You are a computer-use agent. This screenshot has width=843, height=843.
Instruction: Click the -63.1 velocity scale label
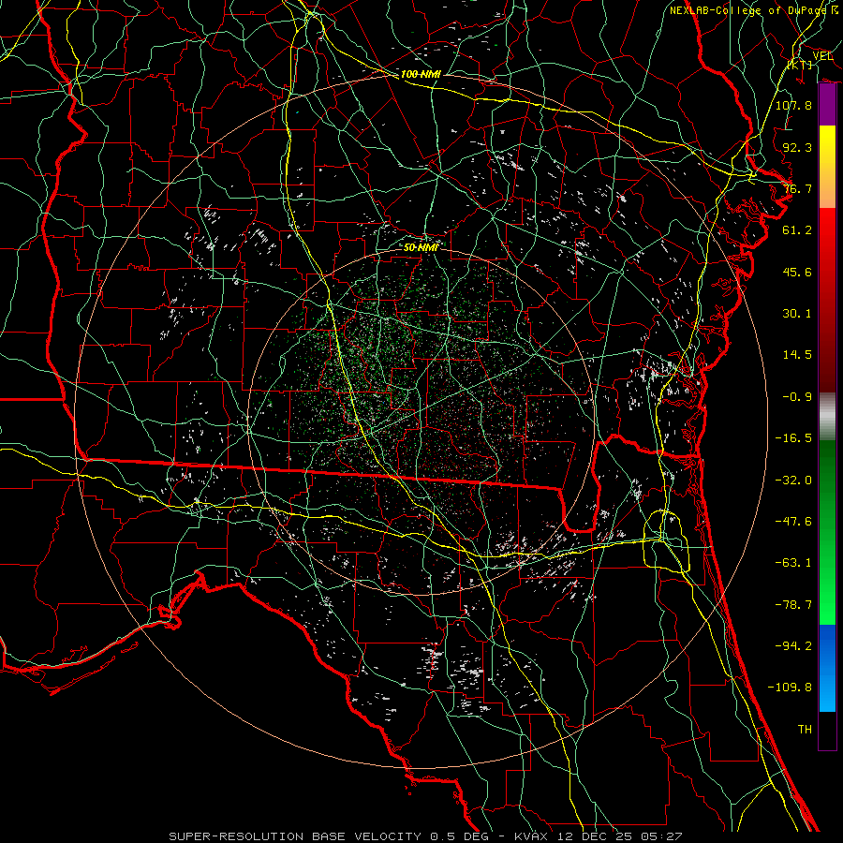793,563
